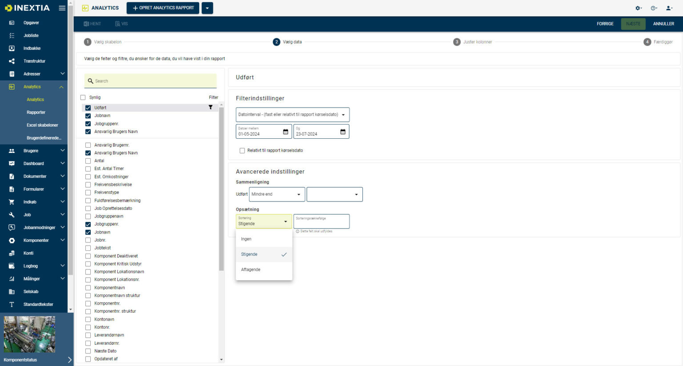Click the search magnifier icon
Image resolution: width=683 pixels, height=366 pixels.
pos(91,81)
